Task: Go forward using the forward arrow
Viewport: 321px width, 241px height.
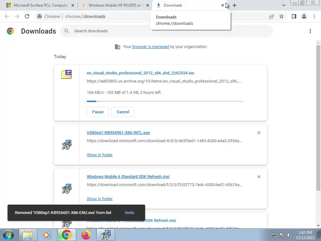Action: (17, 16)
